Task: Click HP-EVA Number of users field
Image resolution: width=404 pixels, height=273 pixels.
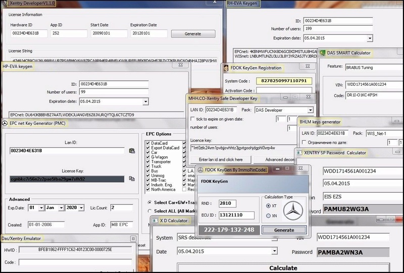Action: click(x=114, y=92)
